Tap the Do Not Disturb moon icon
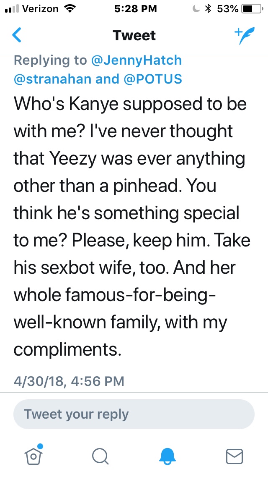The image size is (268, 477). [x=196, y=8]
